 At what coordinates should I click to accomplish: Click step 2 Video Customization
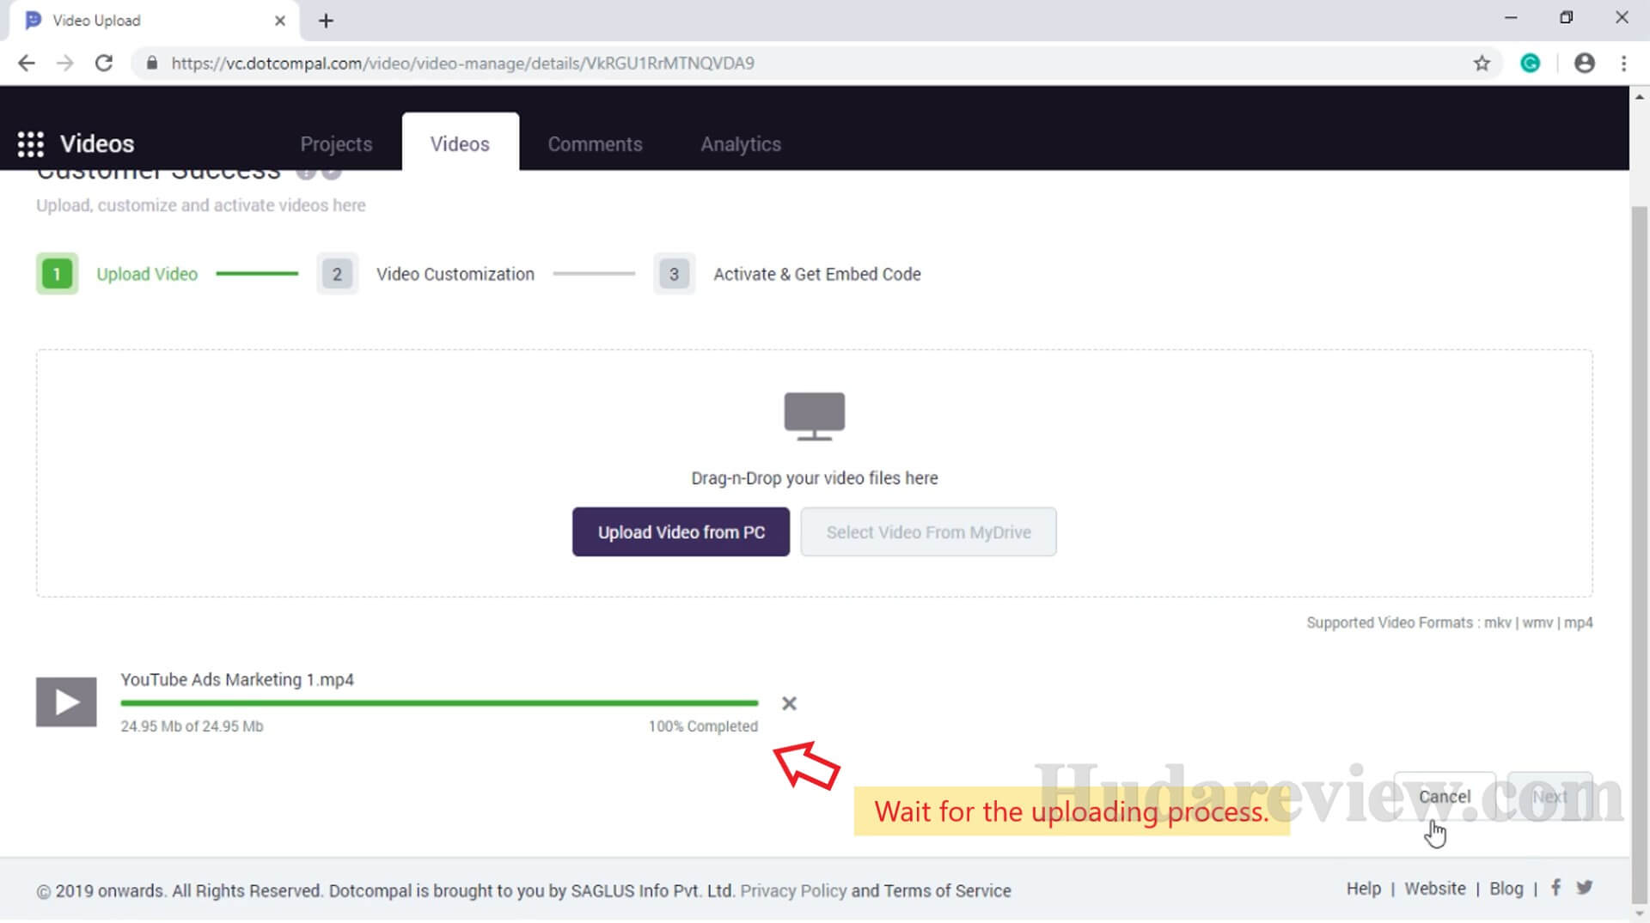click(426, 274)
